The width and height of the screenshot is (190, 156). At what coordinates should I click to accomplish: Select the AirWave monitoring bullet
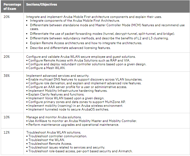point(83,121)
